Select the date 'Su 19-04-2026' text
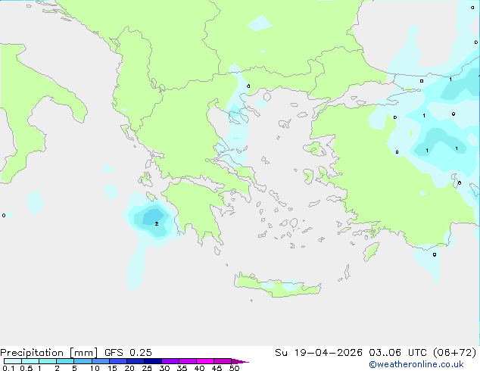The height and width of the screenshot is (371, 480). point(319,353)
